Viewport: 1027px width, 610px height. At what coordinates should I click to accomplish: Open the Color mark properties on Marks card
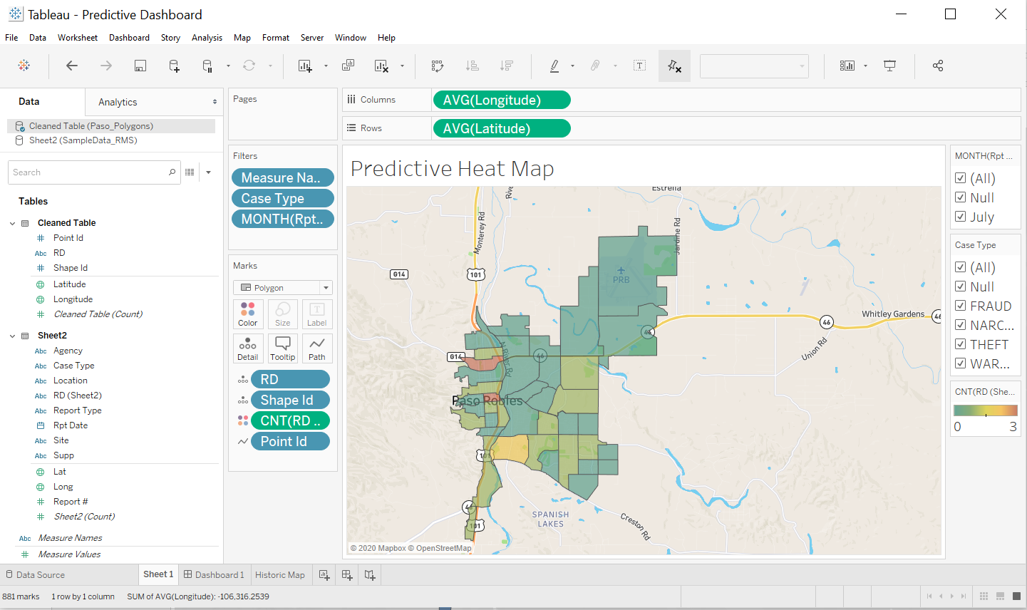click(x=247, y=314)
